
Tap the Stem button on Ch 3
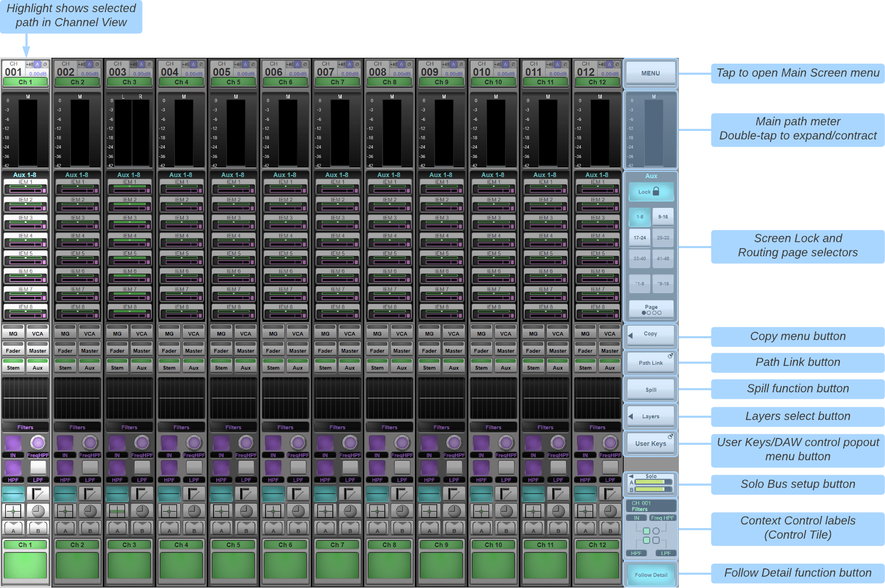coord(117,366)
